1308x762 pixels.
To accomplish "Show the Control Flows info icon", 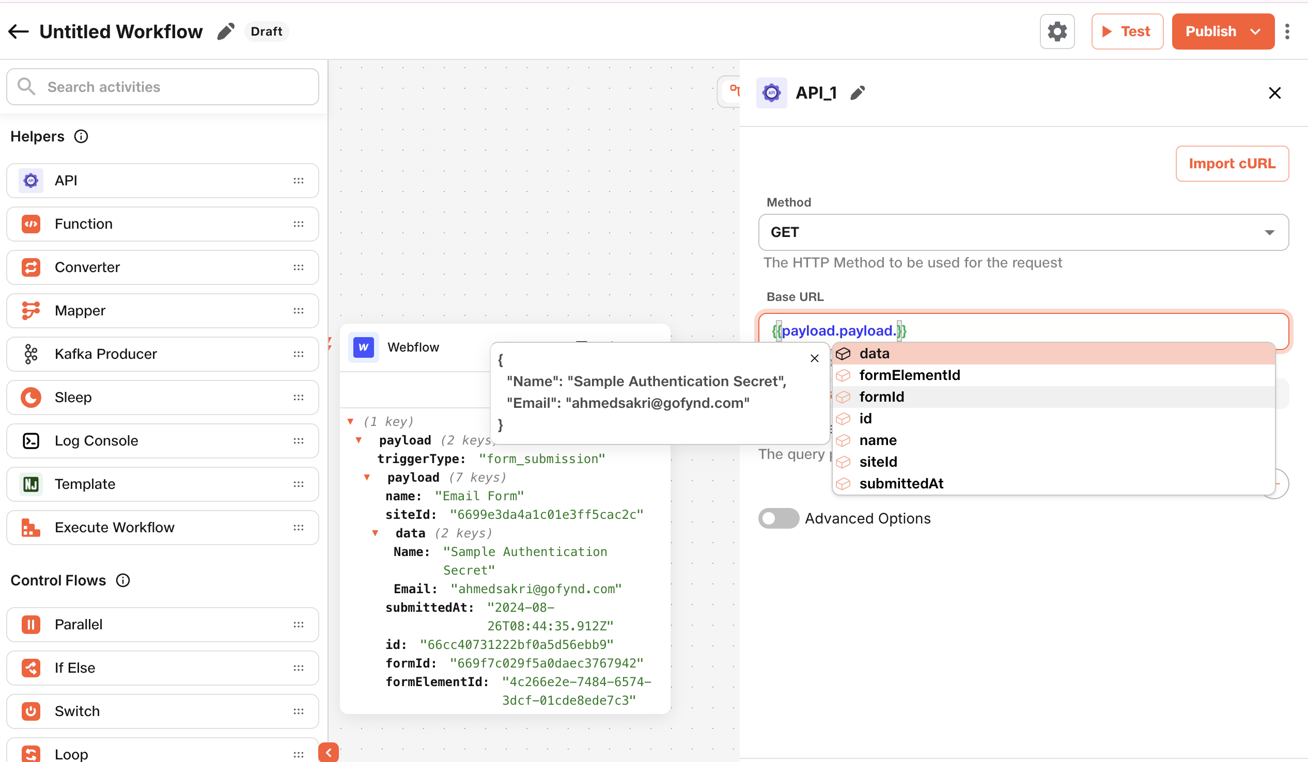I will [x=122, y=580].
